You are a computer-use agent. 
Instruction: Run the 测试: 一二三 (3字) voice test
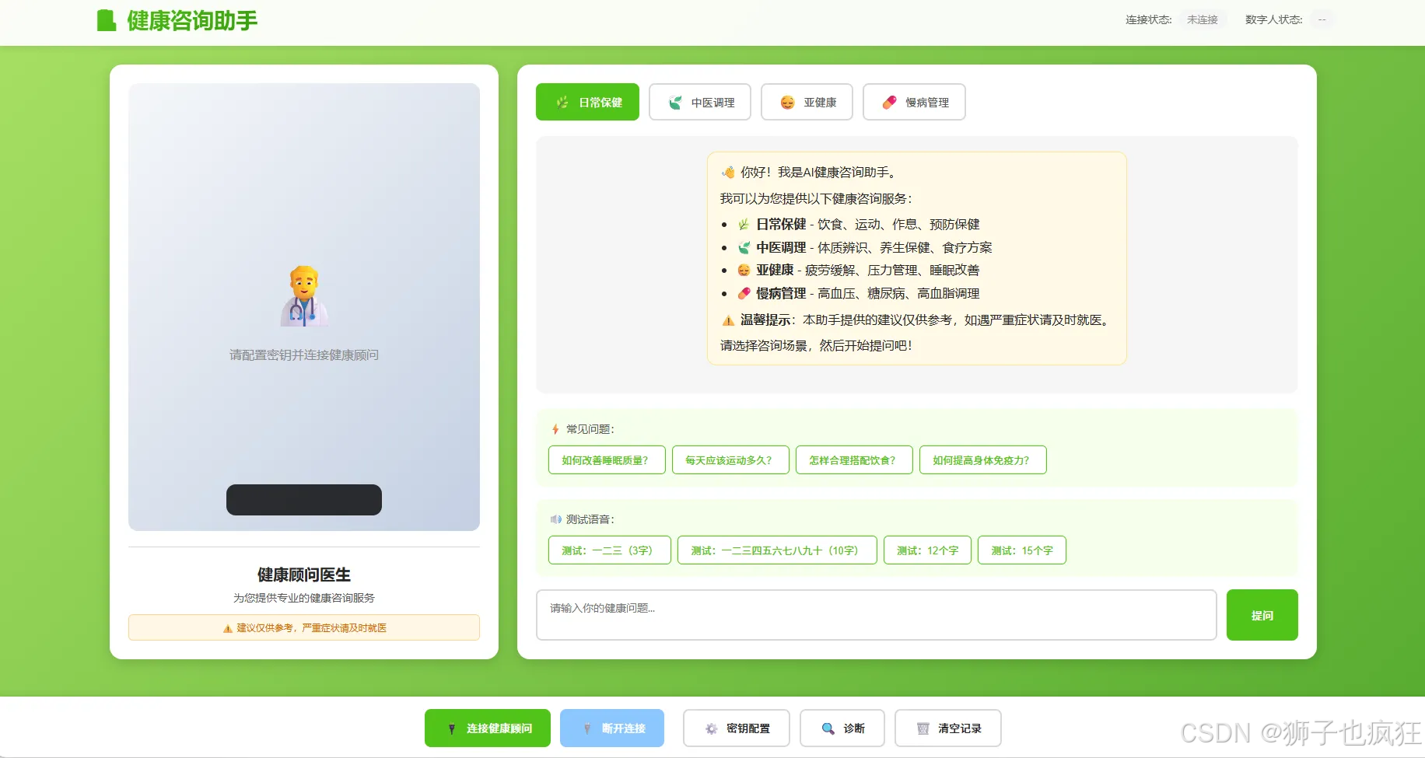[610, 550]
